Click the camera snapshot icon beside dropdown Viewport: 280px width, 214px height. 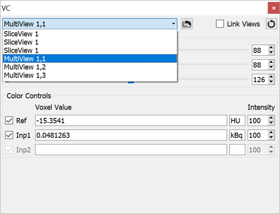[187, 24]
